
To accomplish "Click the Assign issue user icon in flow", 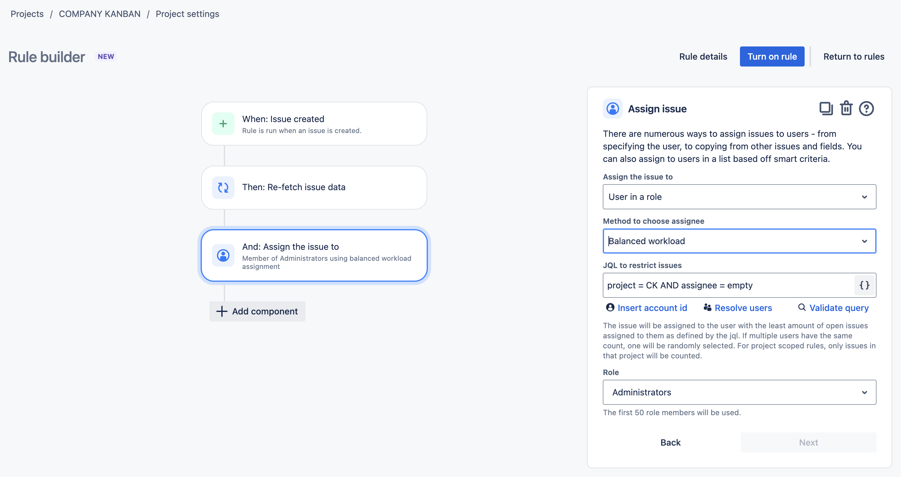I will pos(223,256).
